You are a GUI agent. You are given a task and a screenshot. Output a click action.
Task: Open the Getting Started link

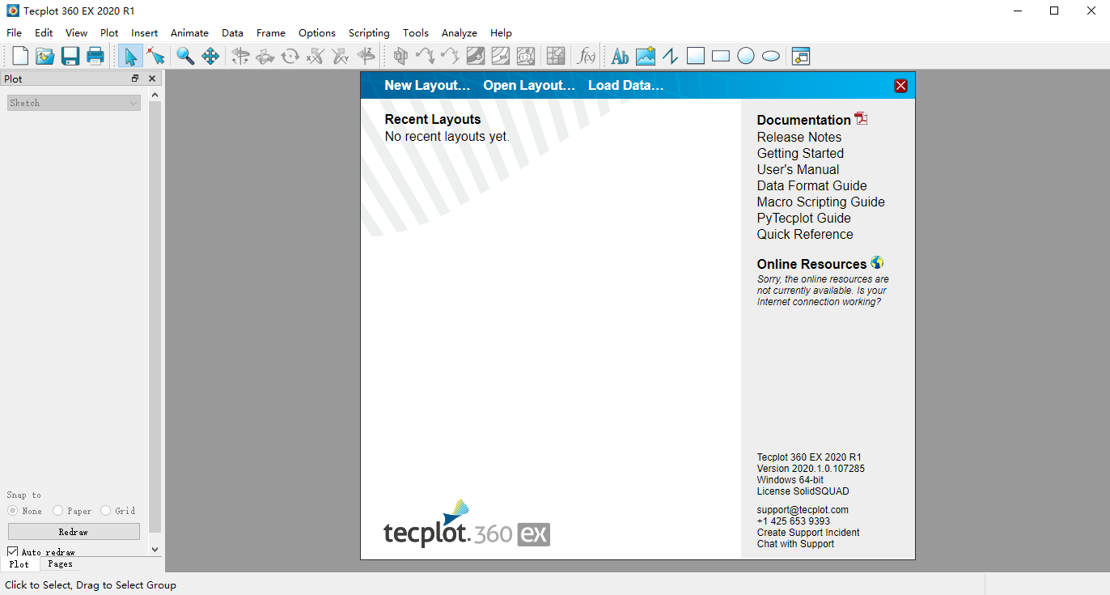click(800, 154)
